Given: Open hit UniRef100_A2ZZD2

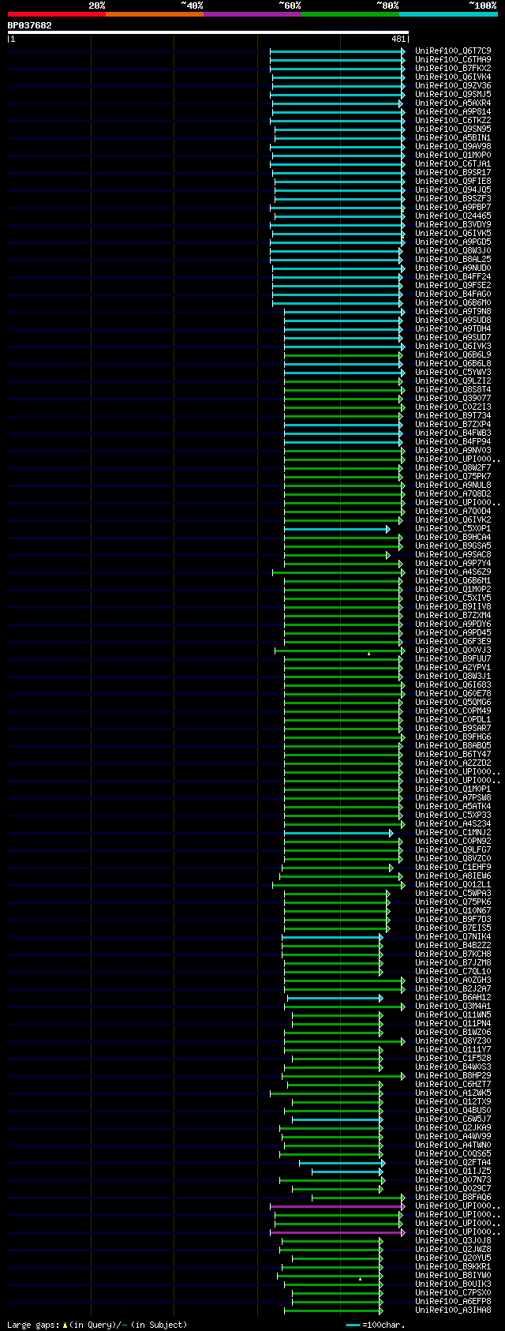Looking at the screenshot, I should pos(453,763).
